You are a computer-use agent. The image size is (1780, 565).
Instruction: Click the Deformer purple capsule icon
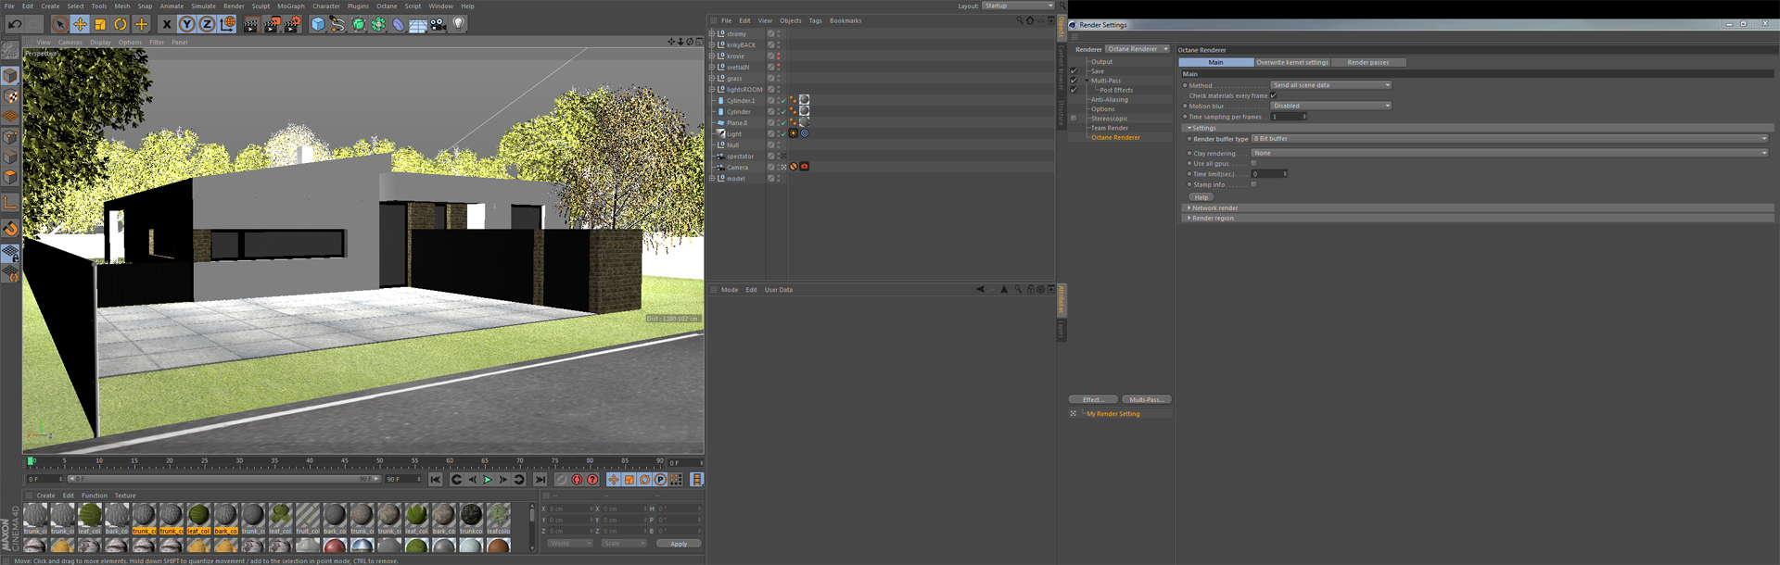(x=399, y=24)
